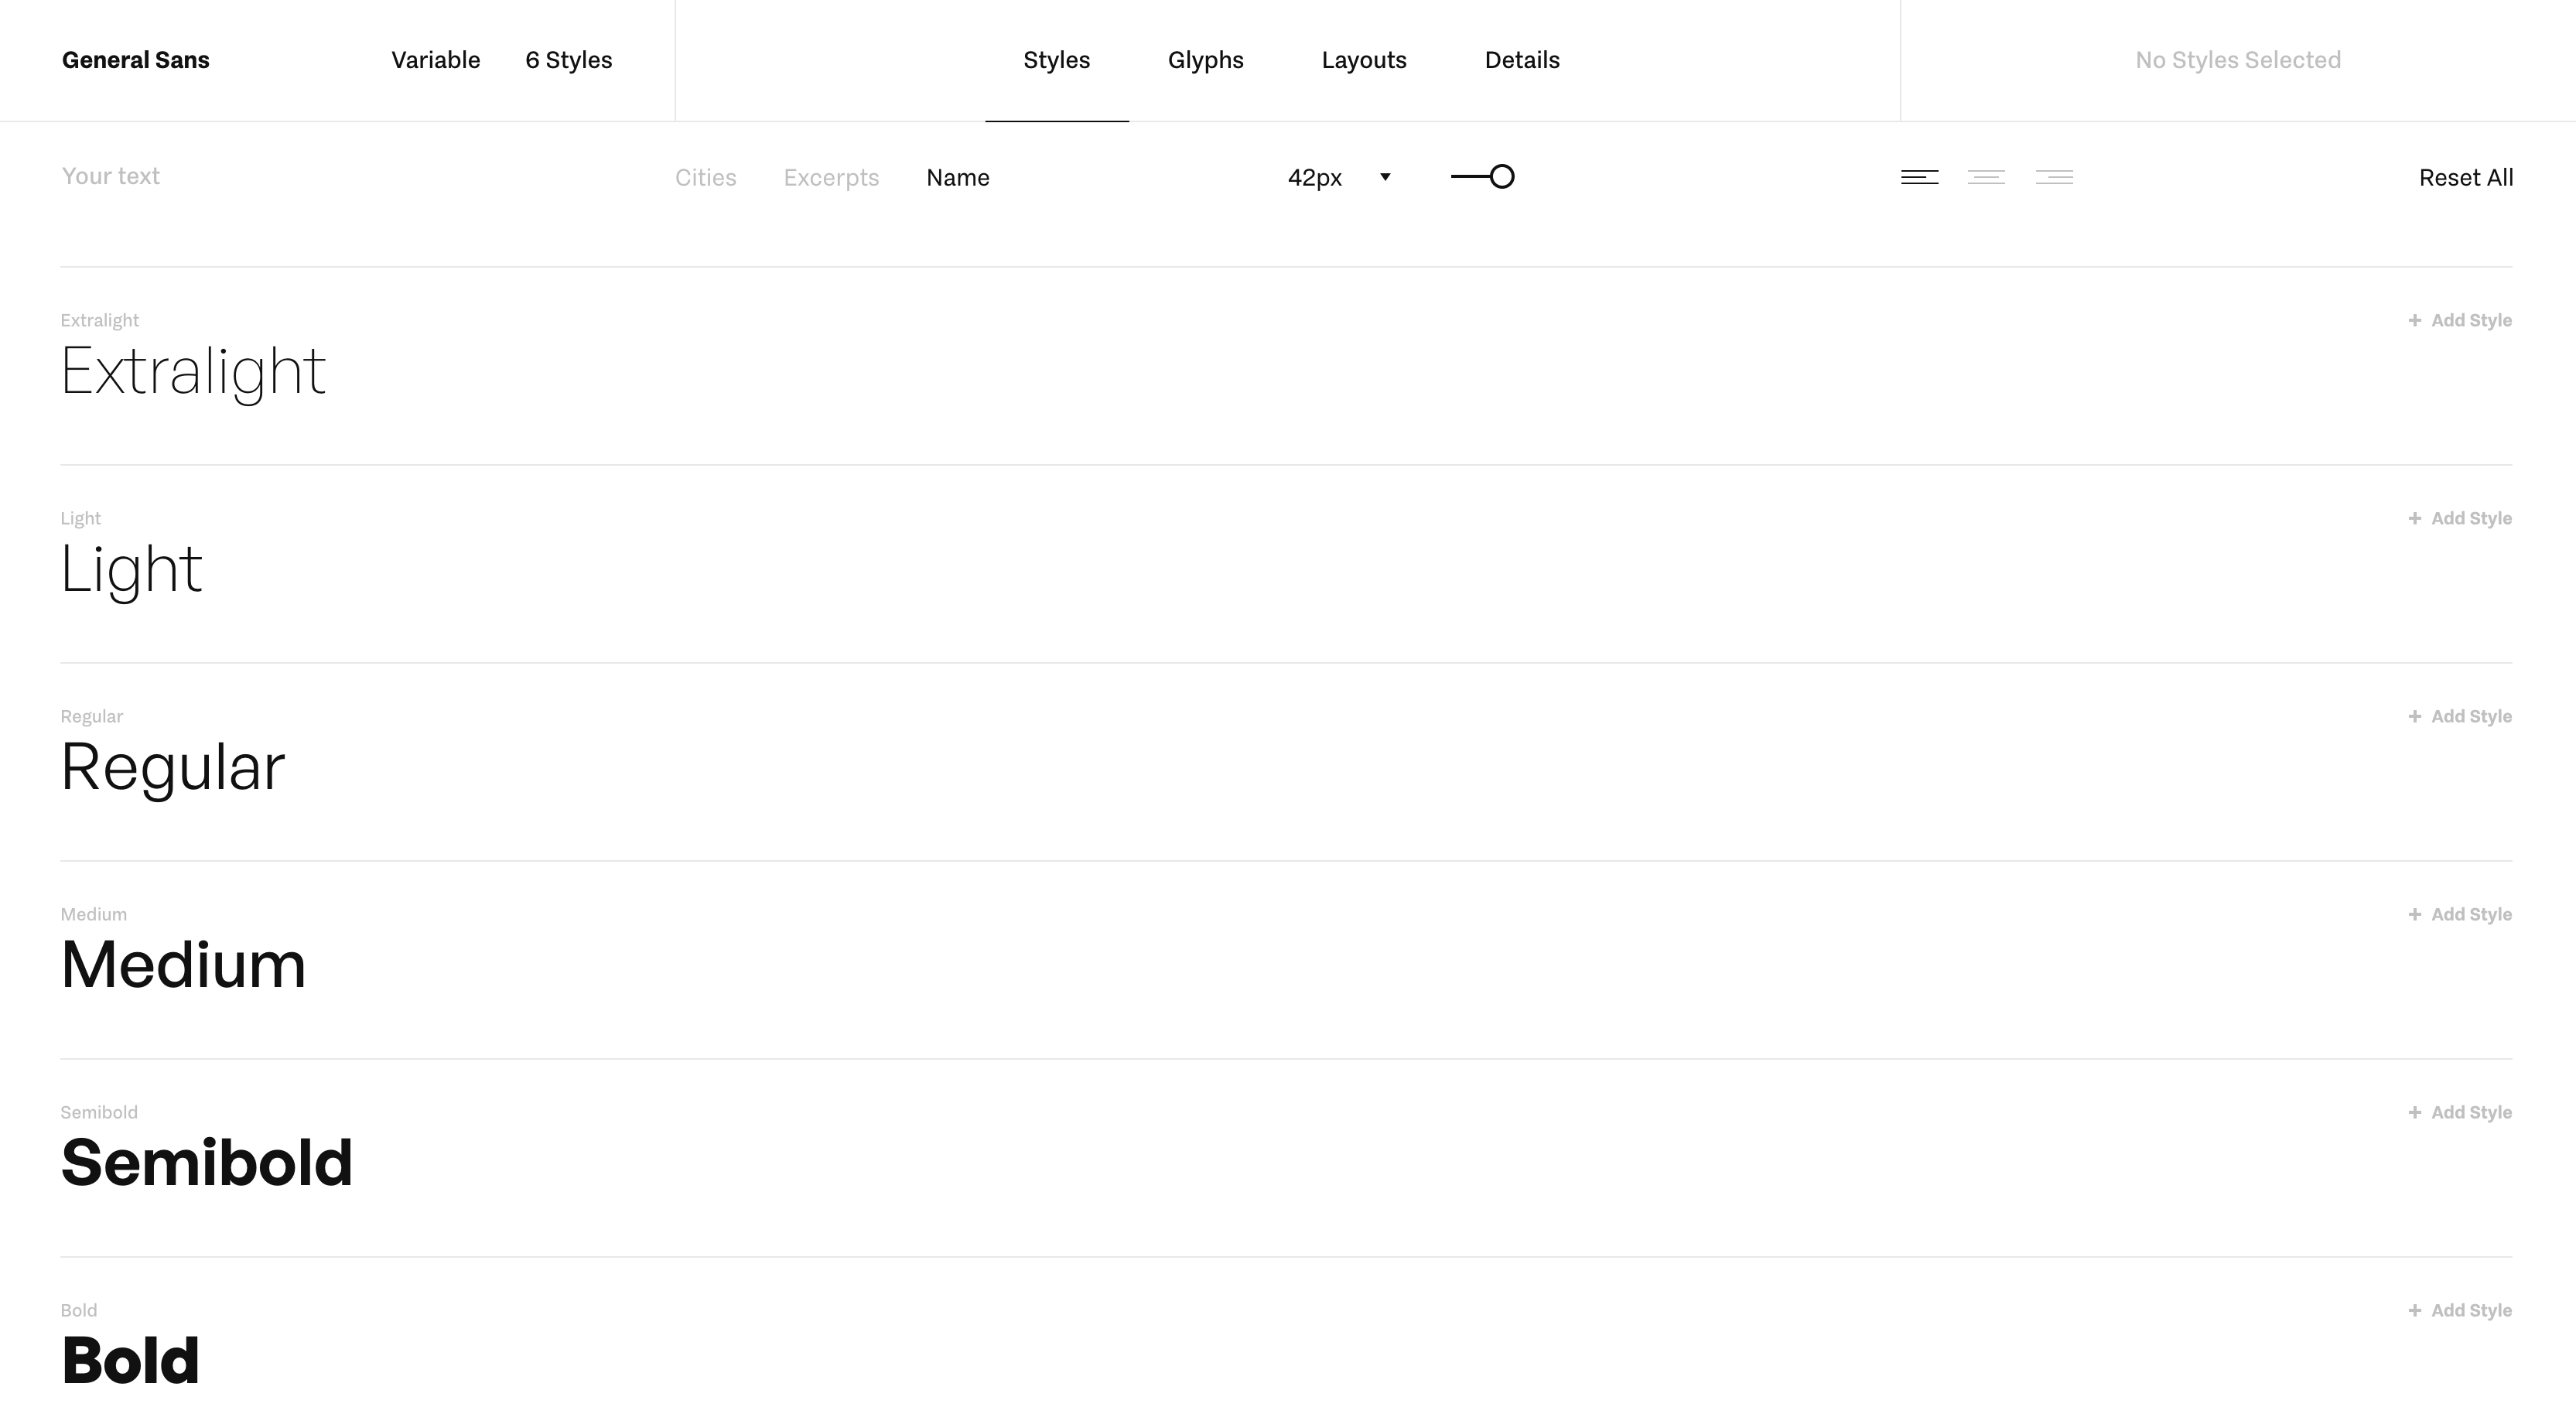
Task: Click plus icon next to Regular Add Style
Action: tap(2414, 716)
